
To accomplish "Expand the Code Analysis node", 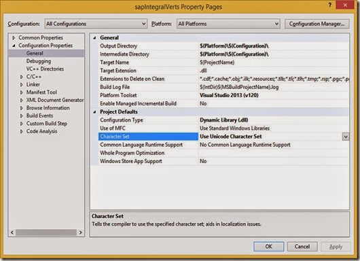I will pyautogui.click(x=22, y=131).
